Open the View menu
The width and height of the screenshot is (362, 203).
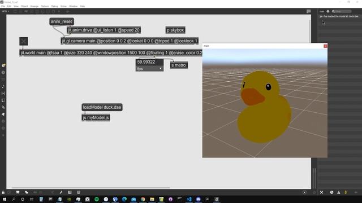(x=16, y=6)
